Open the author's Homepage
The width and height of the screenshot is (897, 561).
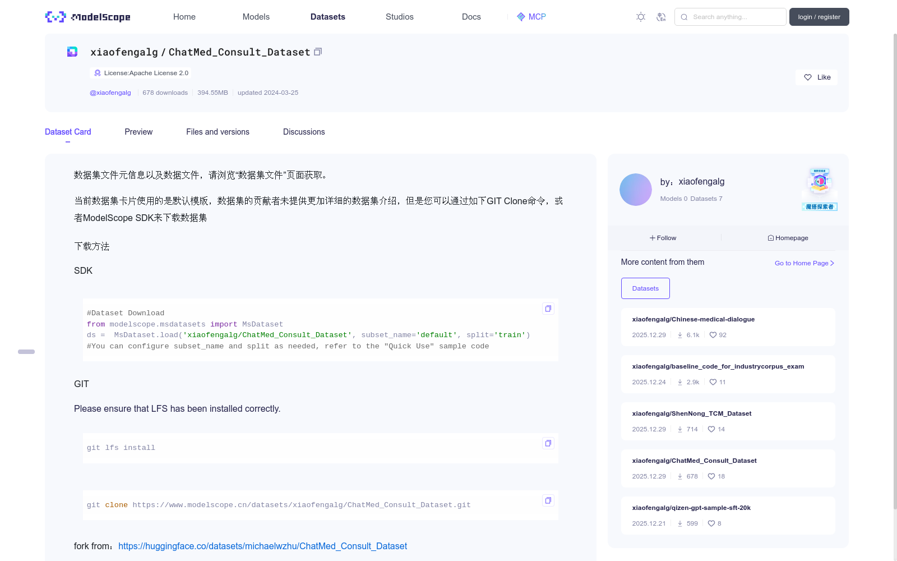point(788,238)
